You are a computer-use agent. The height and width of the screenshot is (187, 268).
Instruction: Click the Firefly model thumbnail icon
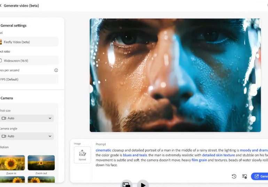click(x=1, y=42)
